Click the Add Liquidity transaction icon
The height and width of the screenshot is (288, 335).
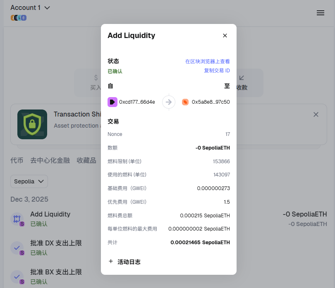click(17, 219)
